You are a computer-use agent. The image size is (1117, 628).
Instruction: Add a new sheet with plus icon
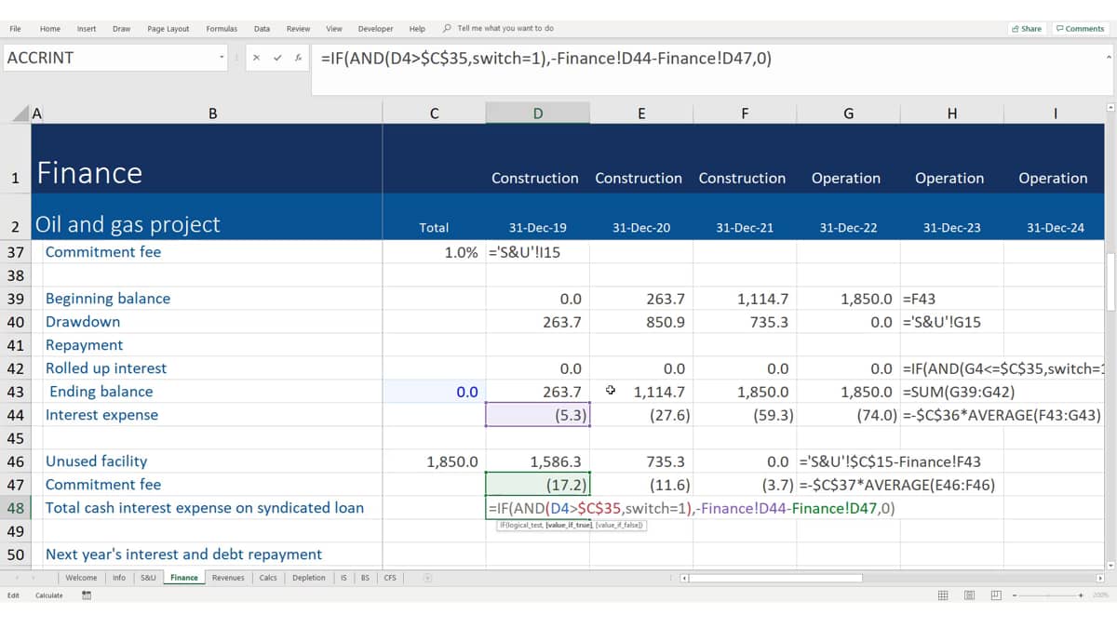427,578
